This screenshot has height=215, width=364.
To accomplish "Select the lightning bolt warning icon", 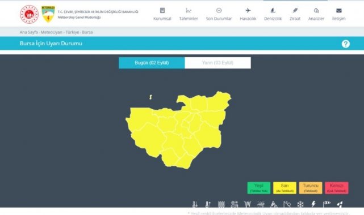I will tap(313, 204).
